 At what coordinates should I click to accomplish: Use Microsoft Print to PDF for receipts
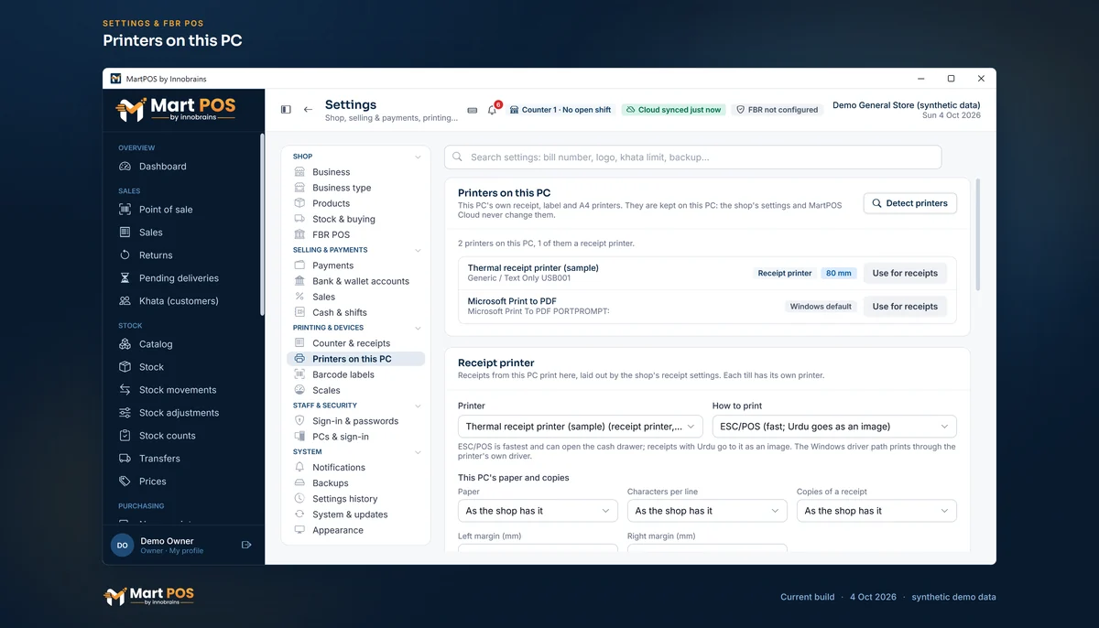click(x=905, y=307)
